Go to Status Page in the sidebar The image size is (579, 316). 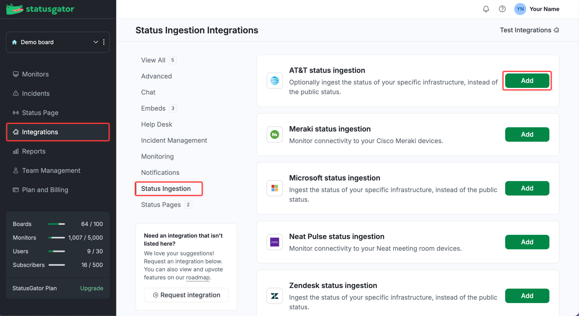coord(58,113)
